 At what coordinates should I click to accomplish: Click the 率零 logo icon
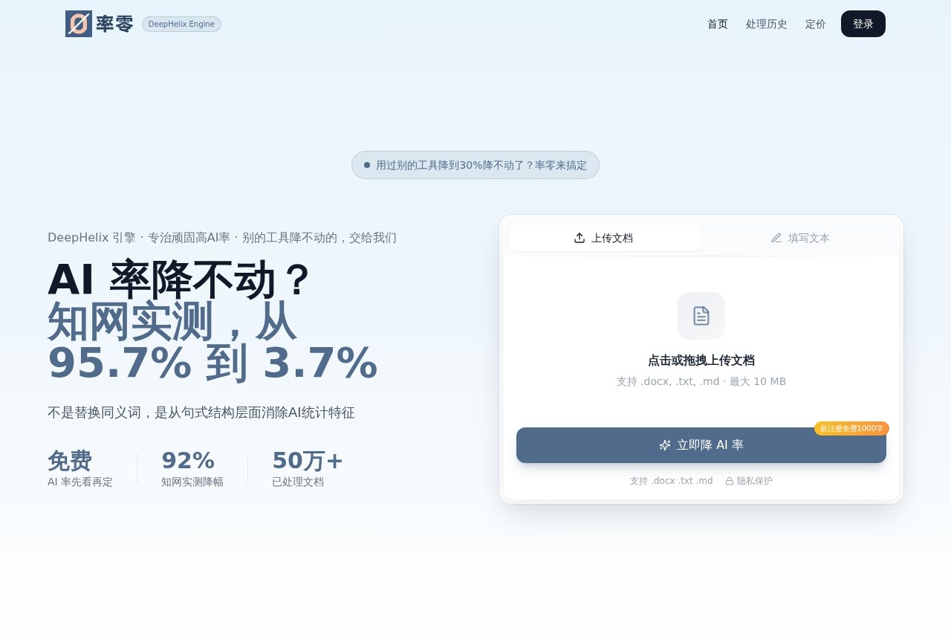[x=79, y=24]
